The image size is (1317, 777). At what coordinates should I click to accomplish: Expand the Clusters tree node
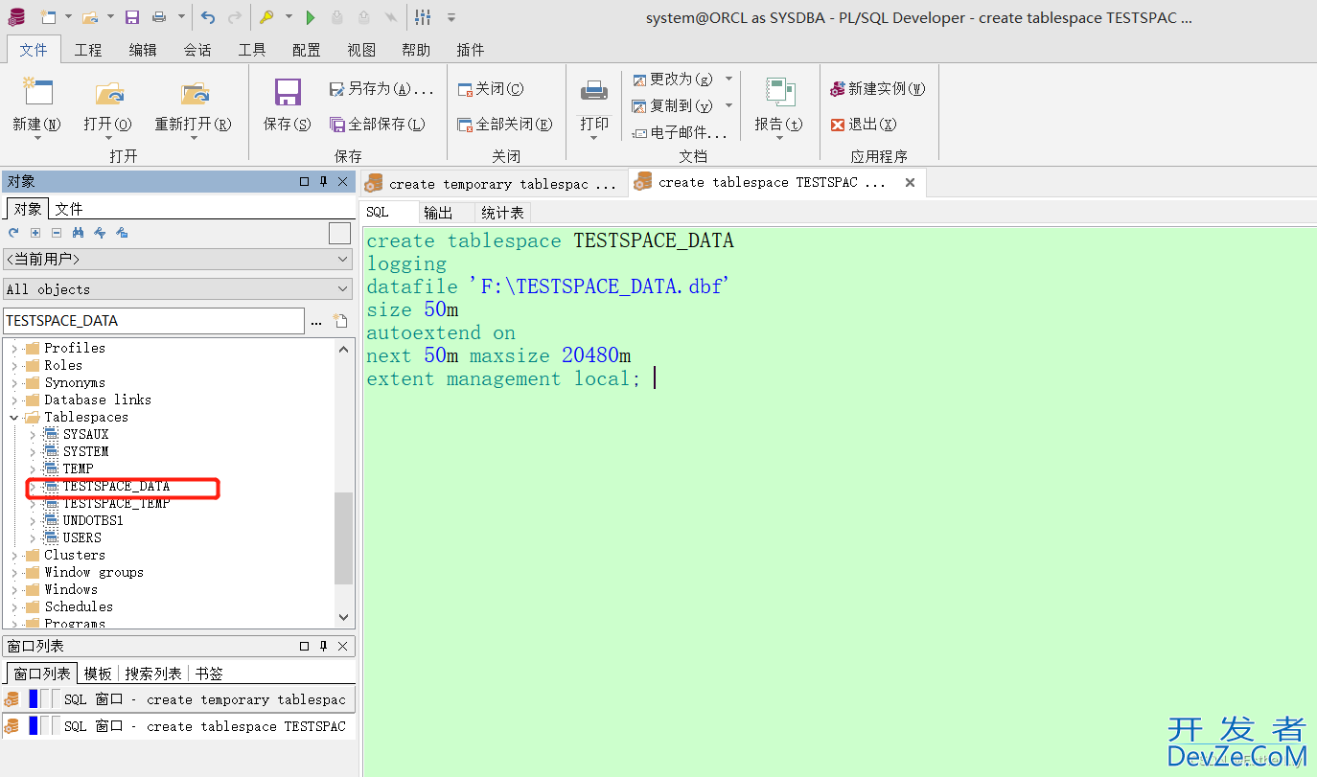pos(13,555)
